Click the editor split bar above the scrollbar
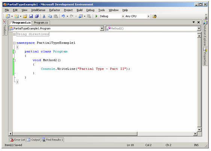Image resolution: width=211 pixels, height=151 pixels. coord(199,33)
